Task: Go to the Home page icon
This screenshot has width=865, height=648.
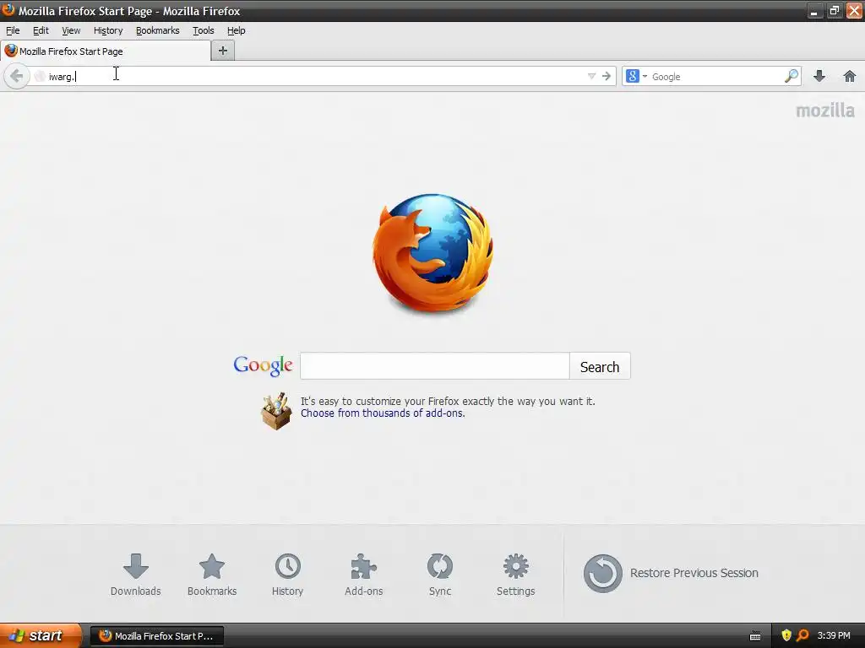Action: [x=850, y=76]
